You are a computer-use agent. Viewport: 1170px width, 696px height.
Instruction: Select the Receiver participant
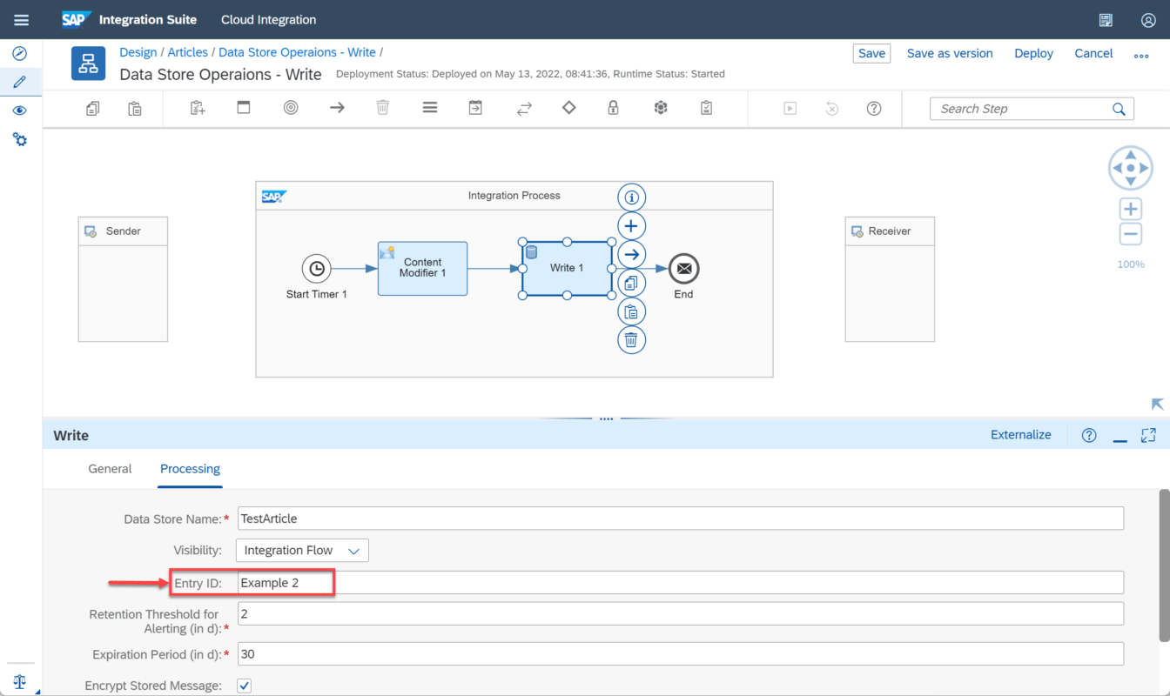coord(890,278)
